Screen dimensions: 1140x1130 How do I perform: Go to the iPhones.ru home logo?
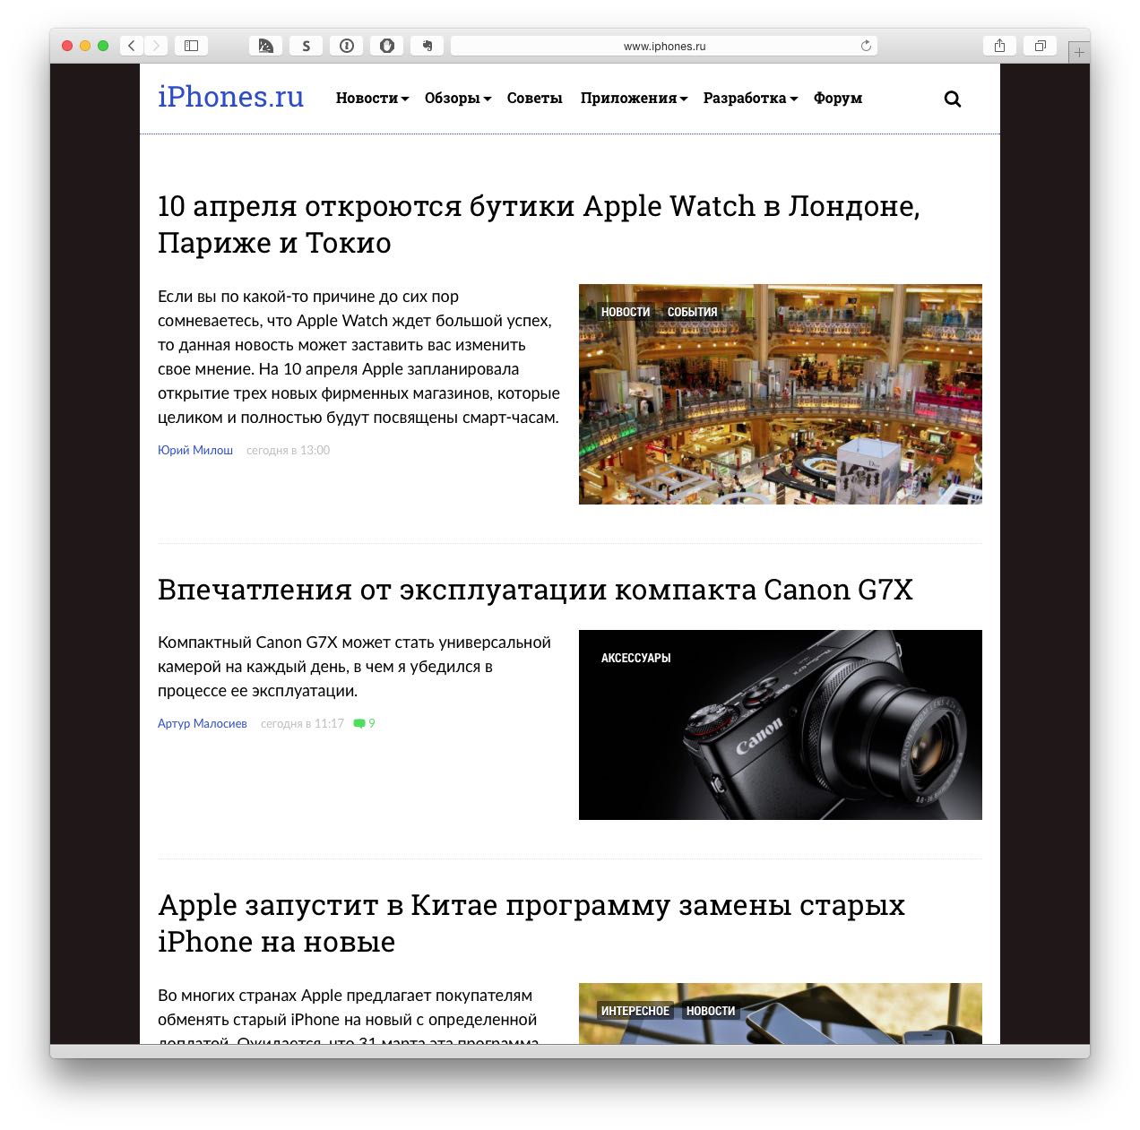(x=230, y=96)
